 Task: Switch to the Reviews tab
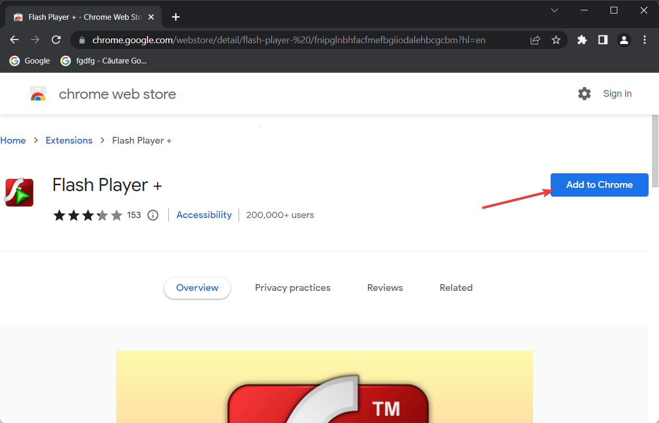385,288
